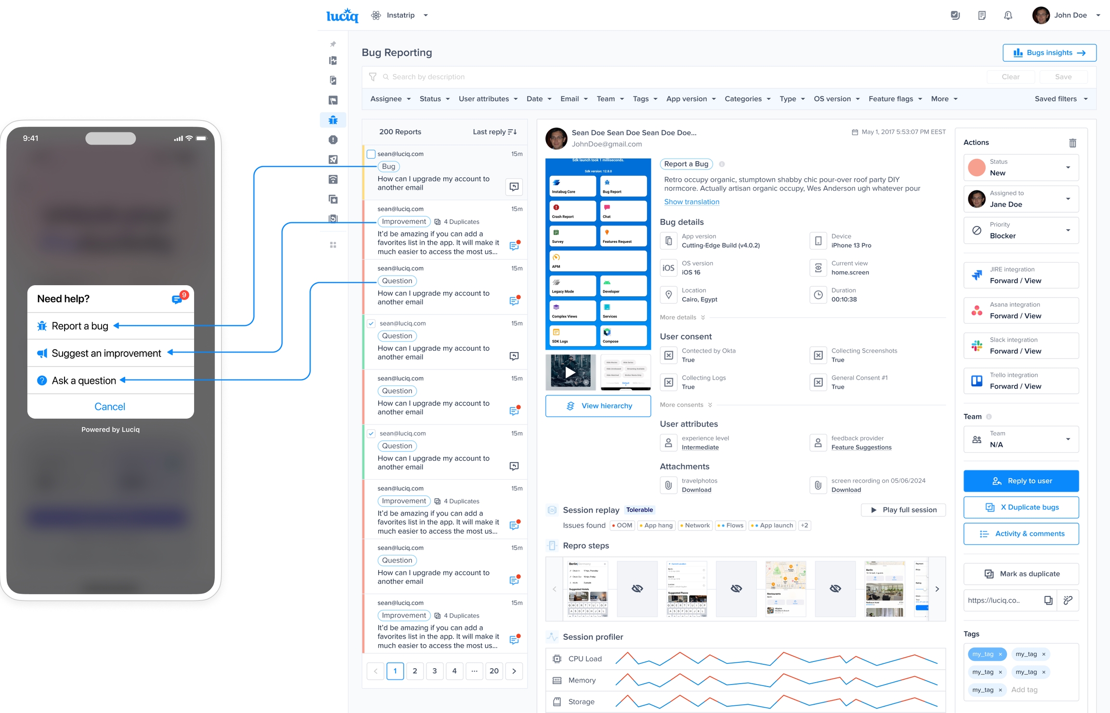The height and width of the screenshot is (713, 1110).
Task: Open the Status New dropdown
Action: 1021,167
